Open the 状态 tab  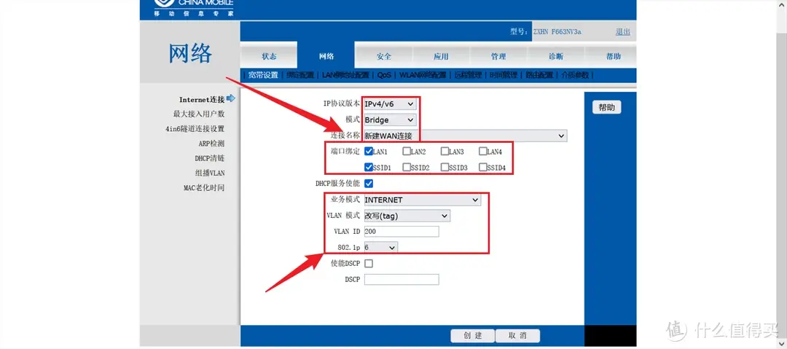pyautogui.click(x=269, y=57)
